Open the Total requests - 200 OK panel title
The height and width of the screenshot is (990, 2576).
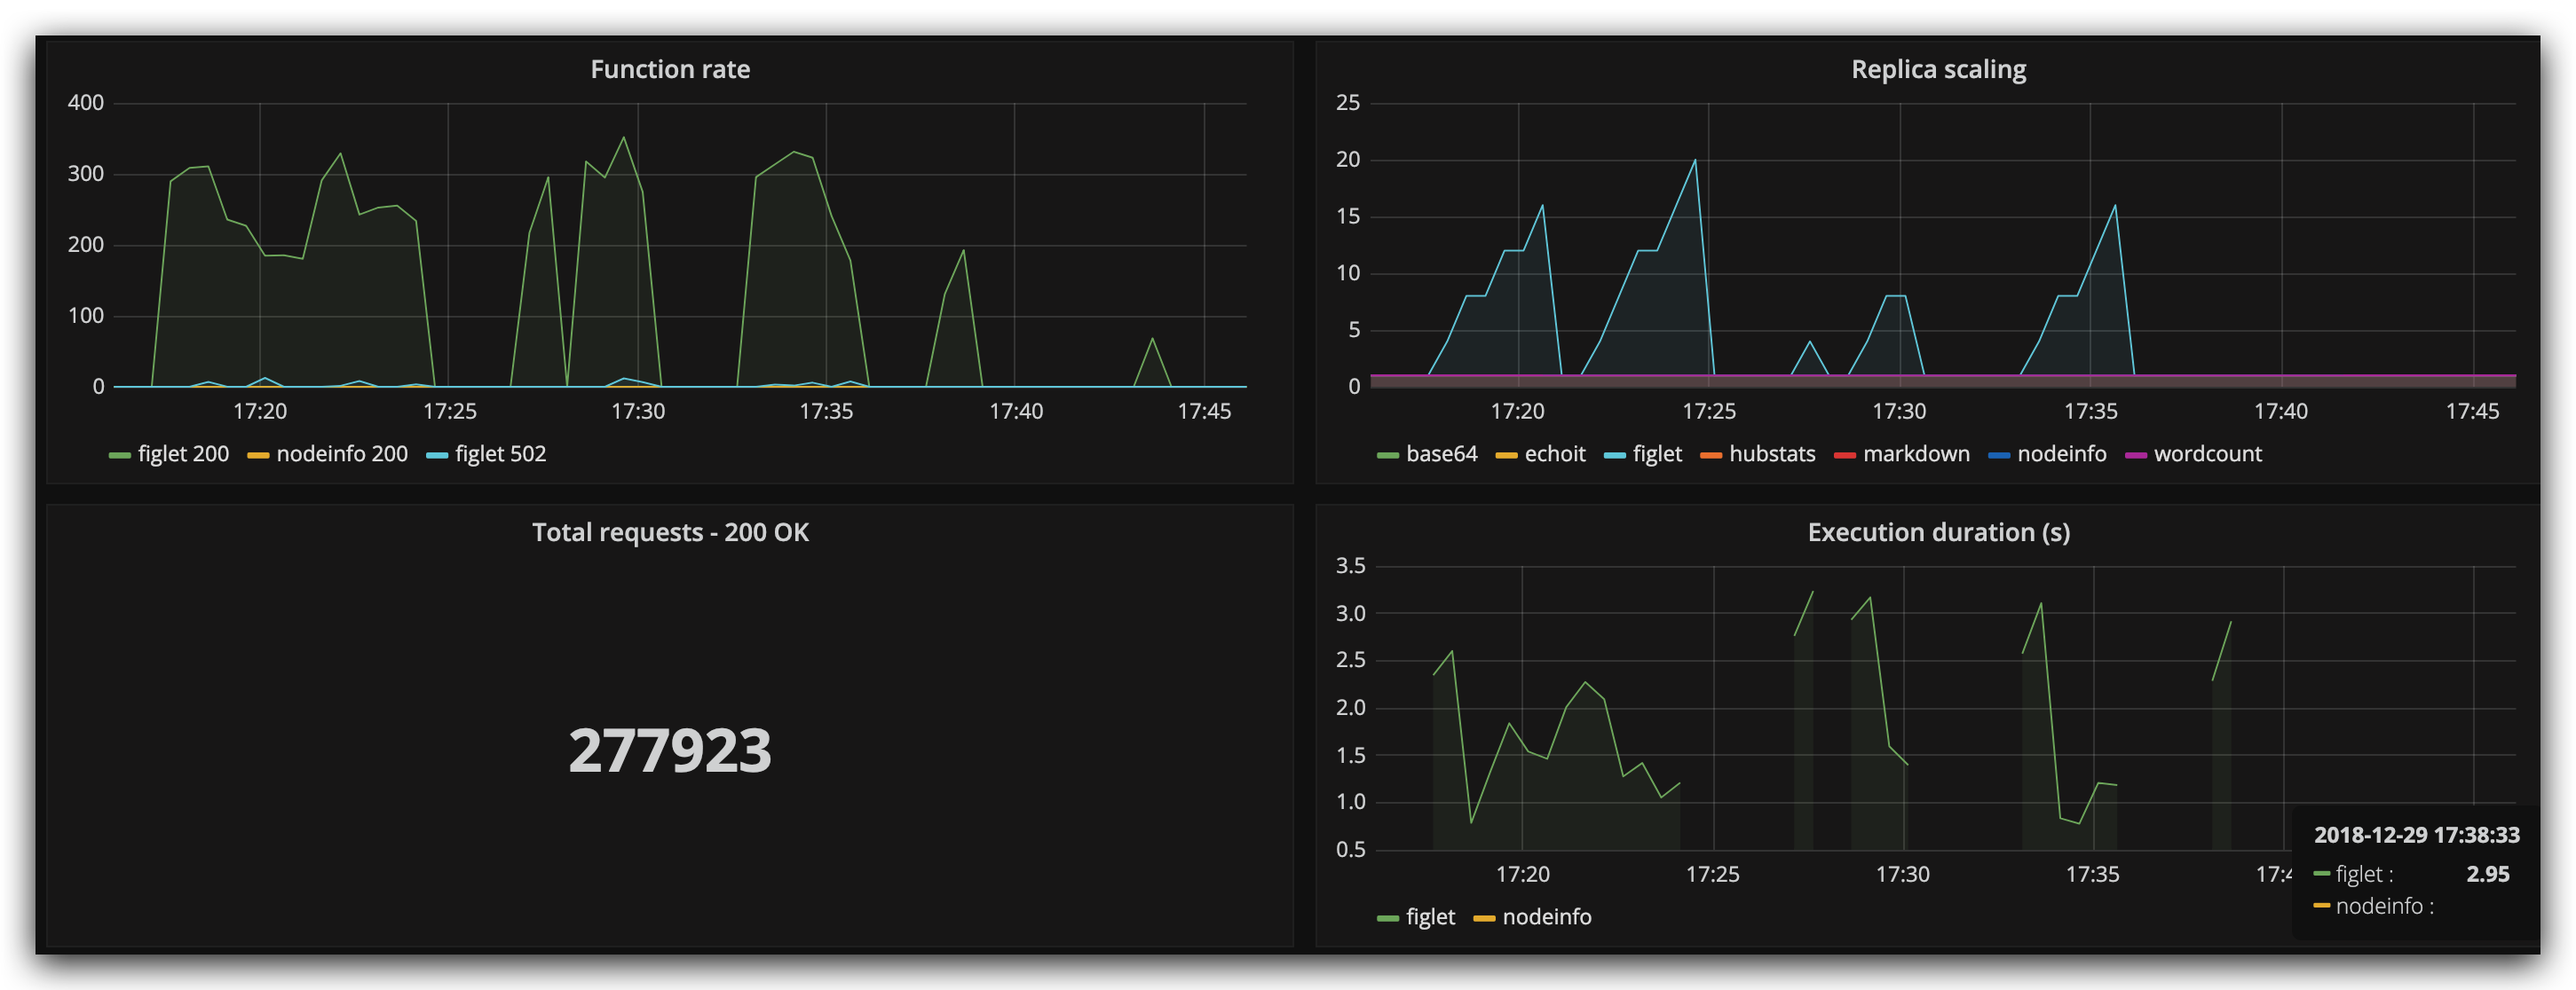click(x=670, y=532)
